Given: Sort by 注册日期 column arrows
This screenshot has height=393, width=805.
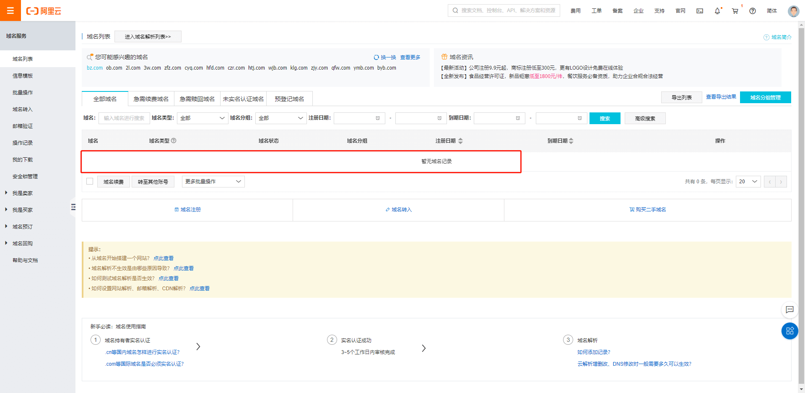Looking at the screenshot, I should click(x=460, y=141).
